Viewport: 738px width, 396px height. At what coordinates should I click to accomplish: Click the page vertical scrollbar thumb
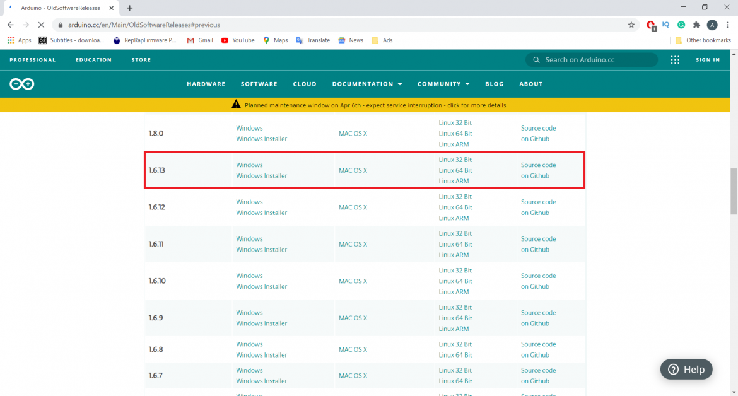point(733,192)
